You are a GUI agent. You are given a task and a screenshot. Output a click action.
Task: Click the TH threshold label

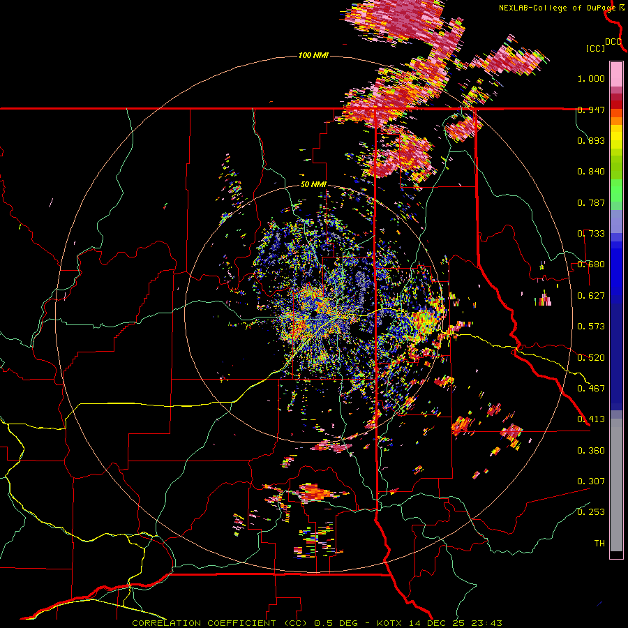tap(599, 544)
